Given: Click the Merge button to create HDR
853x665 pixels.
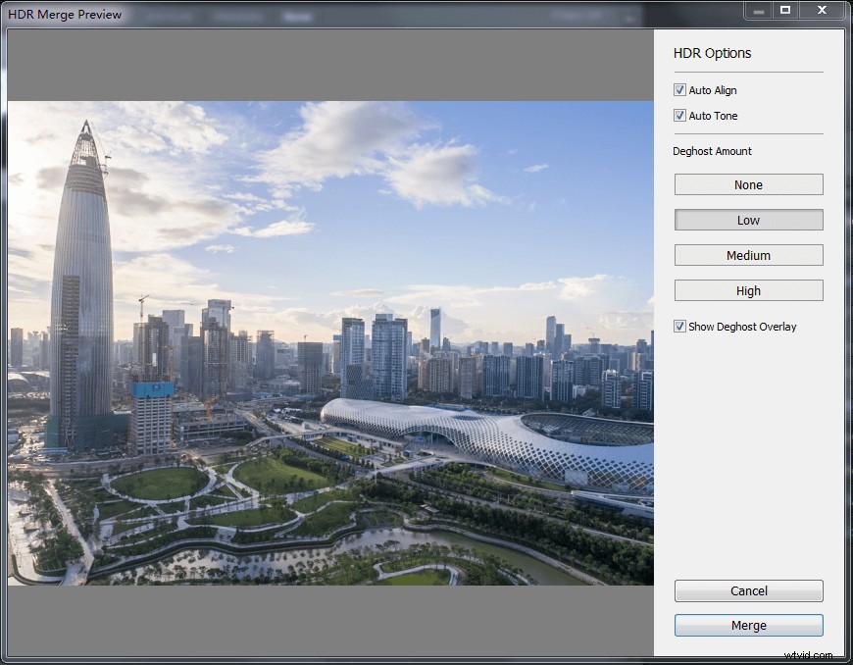Looking at the screenshot, I should point(748,625).
